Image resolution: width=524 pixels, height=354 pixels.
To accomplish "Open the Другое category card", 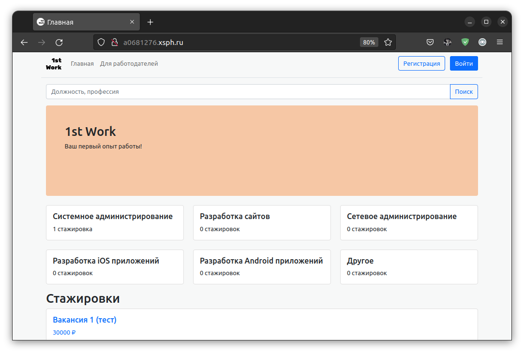I will [409, 267].
